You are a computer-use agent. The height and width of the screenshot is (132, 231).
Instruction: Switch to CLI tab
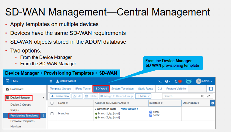tap(160, 89)
